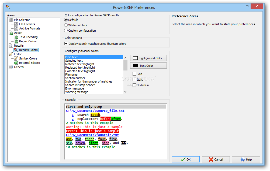Toggle Display search matches using fountain colors
The width and height of the screenshot is (270, 171).
(66, 44)
